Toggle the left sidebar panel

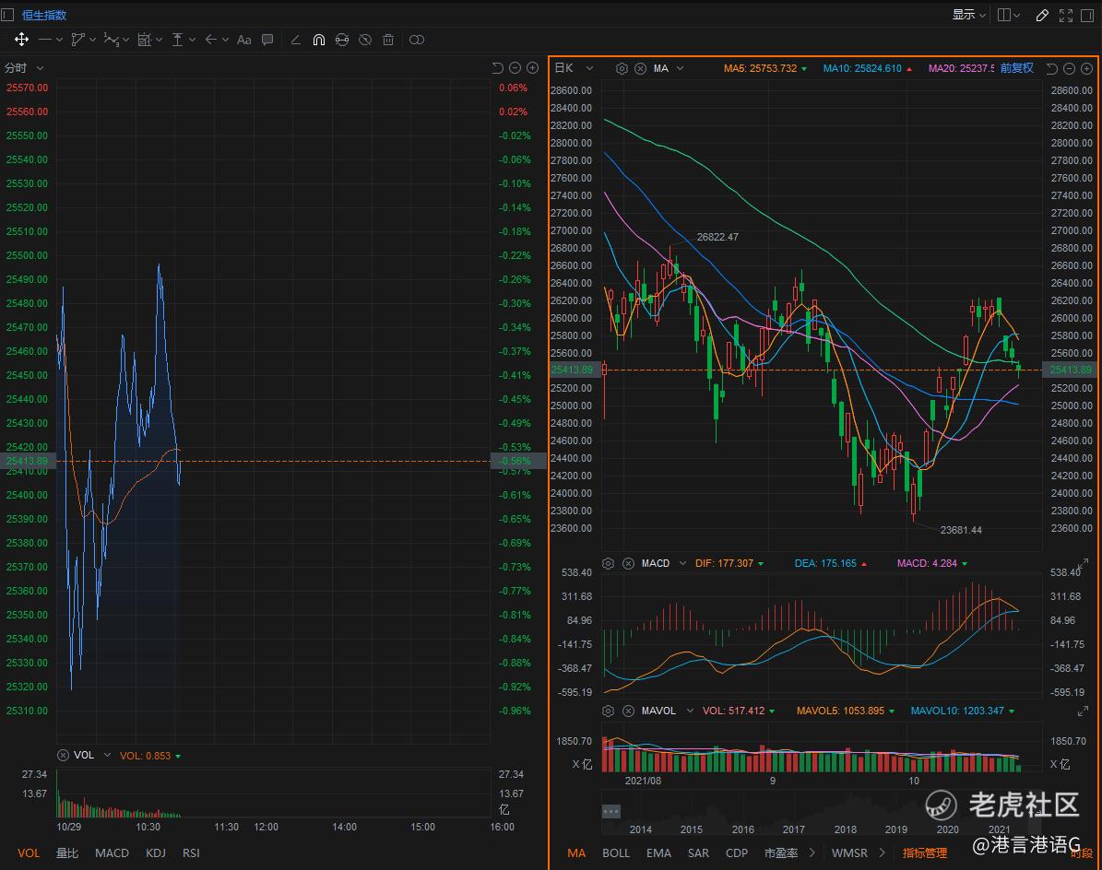tap(8, 15)
